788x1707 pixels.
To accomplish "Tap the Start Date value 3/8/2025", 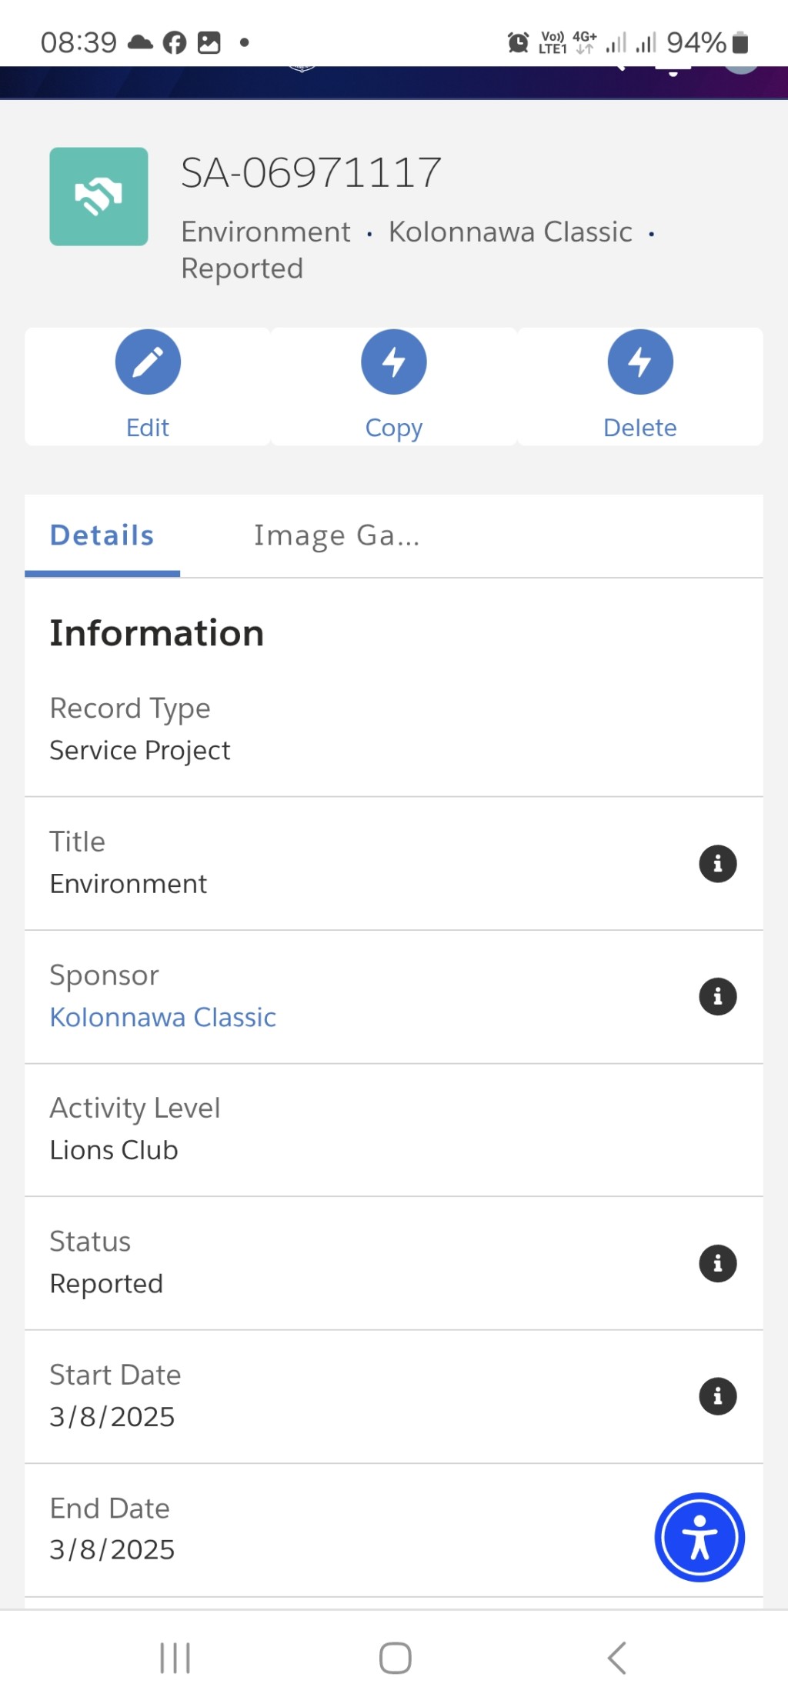I will pyautogui.click(x=112, y=1416).
